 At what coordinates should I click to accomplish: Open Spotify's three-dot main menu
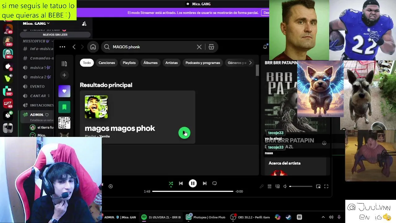point(62,47)
